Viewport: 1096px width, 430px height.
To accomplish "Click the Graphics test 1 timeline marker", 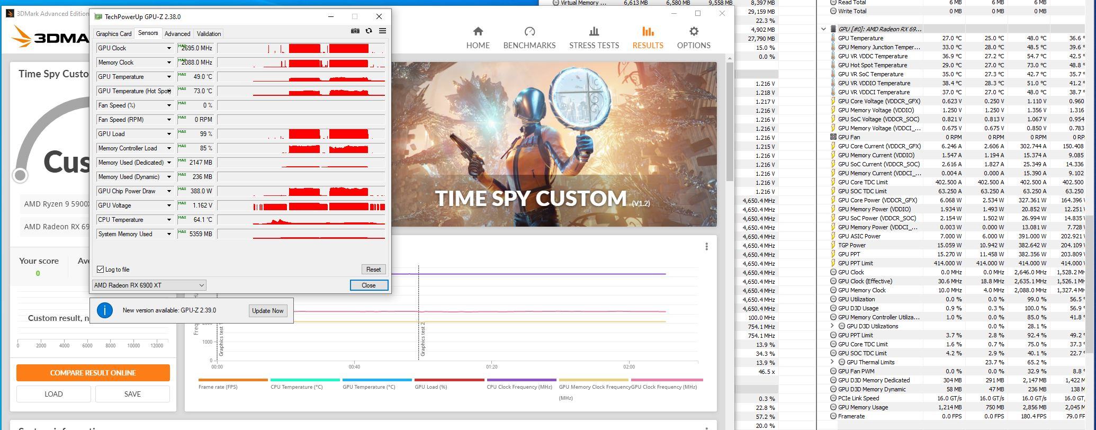I will pyautogui.click(x=221, y=341).
